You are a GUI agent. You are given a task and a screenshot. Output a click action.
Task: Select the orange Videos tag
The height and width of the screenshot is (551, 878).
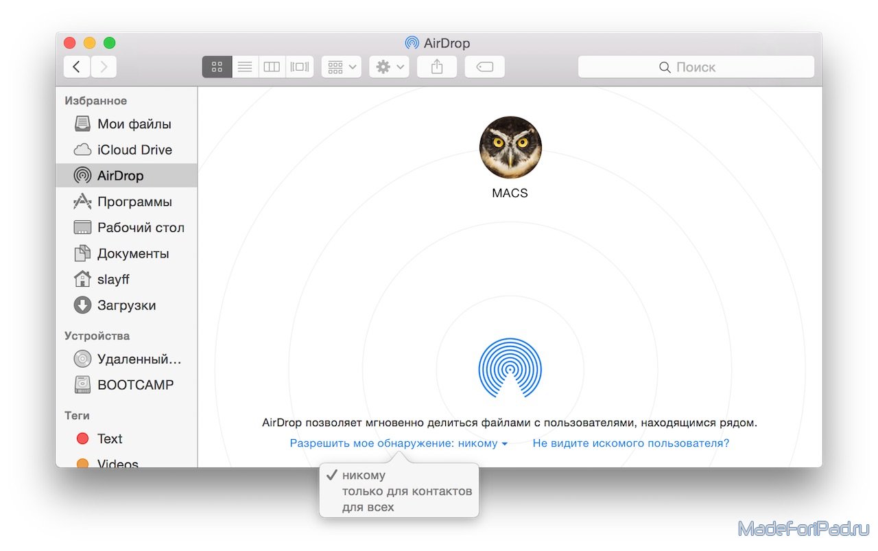(126, 461)
